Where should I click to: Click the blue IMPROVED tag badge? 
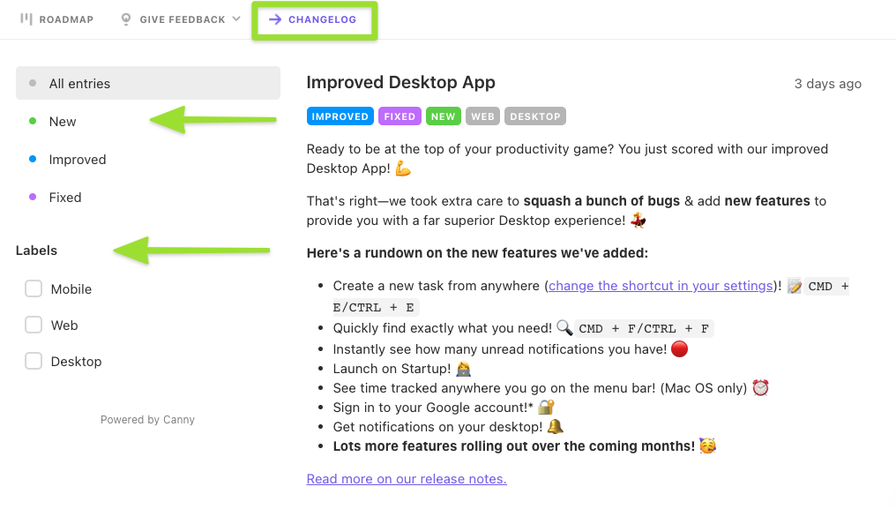(340, 116)
